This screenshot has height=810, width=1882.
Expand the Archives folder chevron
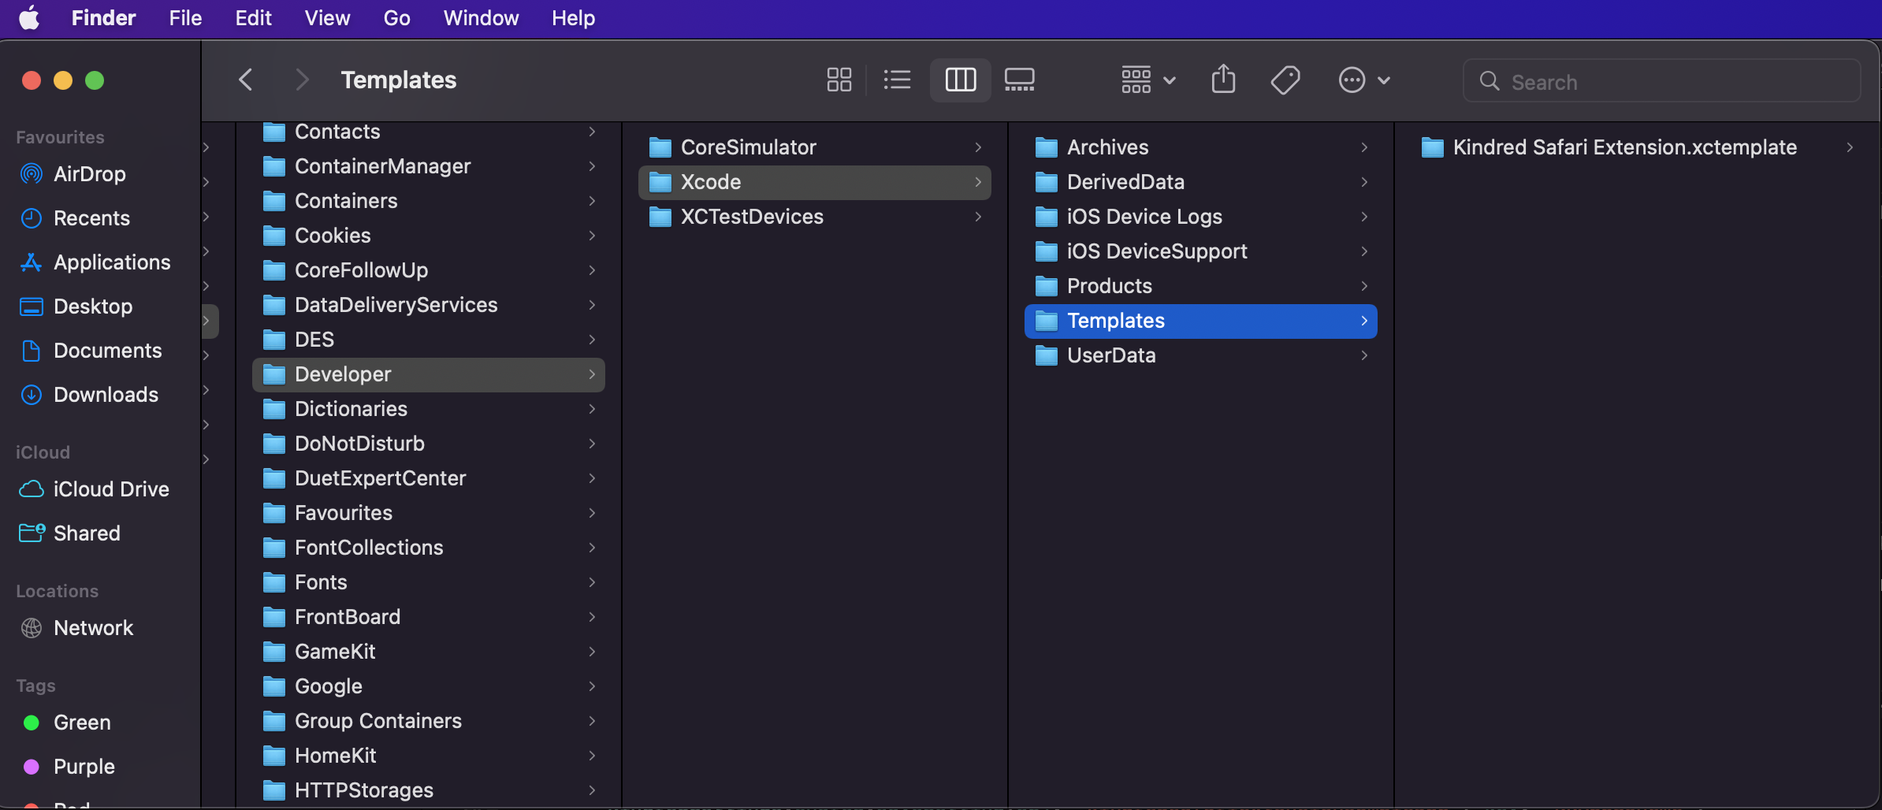click(x=1364, y=147)
